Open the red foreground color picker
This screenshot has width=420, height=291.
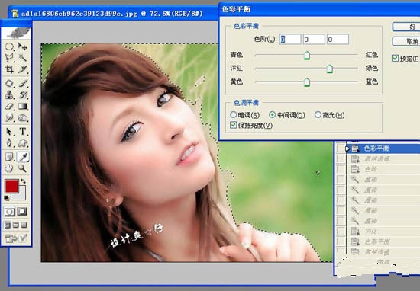(11, 186)
